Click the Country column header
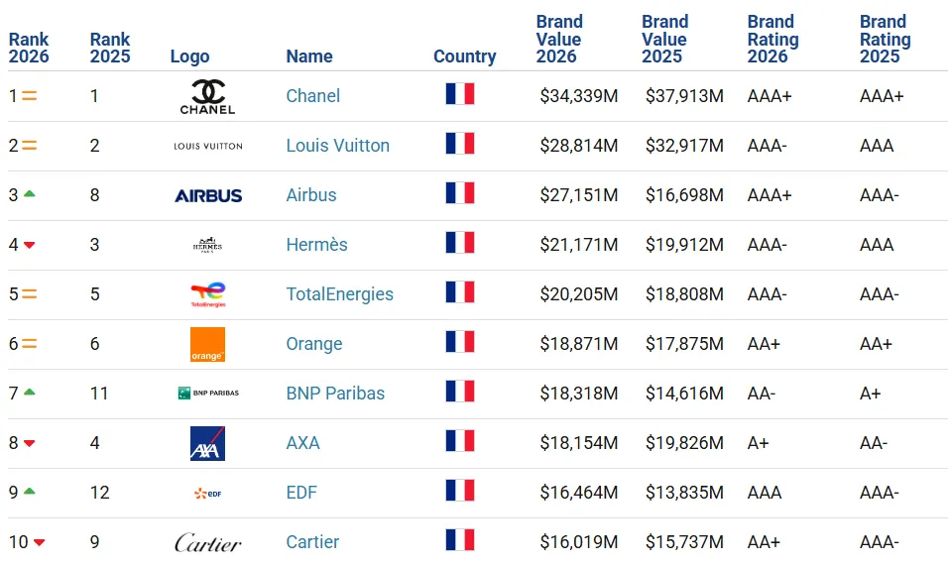The width and height of the screenshot is (948, 566). (x=464, y=57)
